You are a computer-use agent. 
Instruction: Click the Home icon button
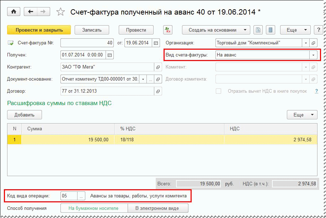click(x=14, y=12)
